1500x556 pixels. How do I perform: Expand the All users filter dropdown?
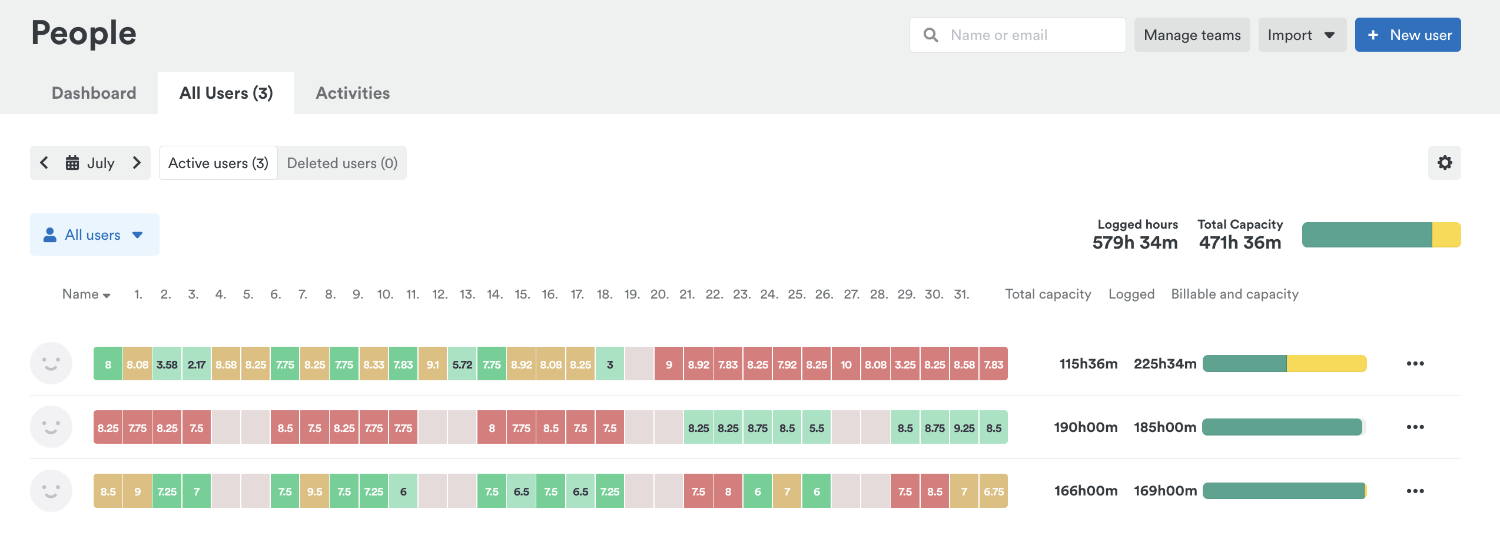[94, 235]
